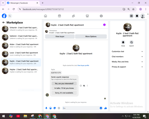Show hidden system tray icons
This screenshot has height=119, width=149.
click(123, 116)
